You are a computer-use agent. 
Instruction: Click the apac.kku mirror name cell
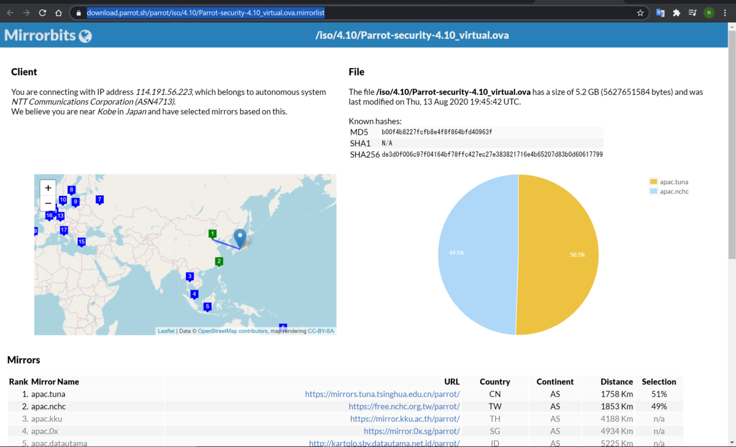click(47, 419)
